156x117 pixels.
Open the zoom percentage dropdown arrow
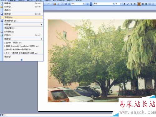click(x=84, y=4)
